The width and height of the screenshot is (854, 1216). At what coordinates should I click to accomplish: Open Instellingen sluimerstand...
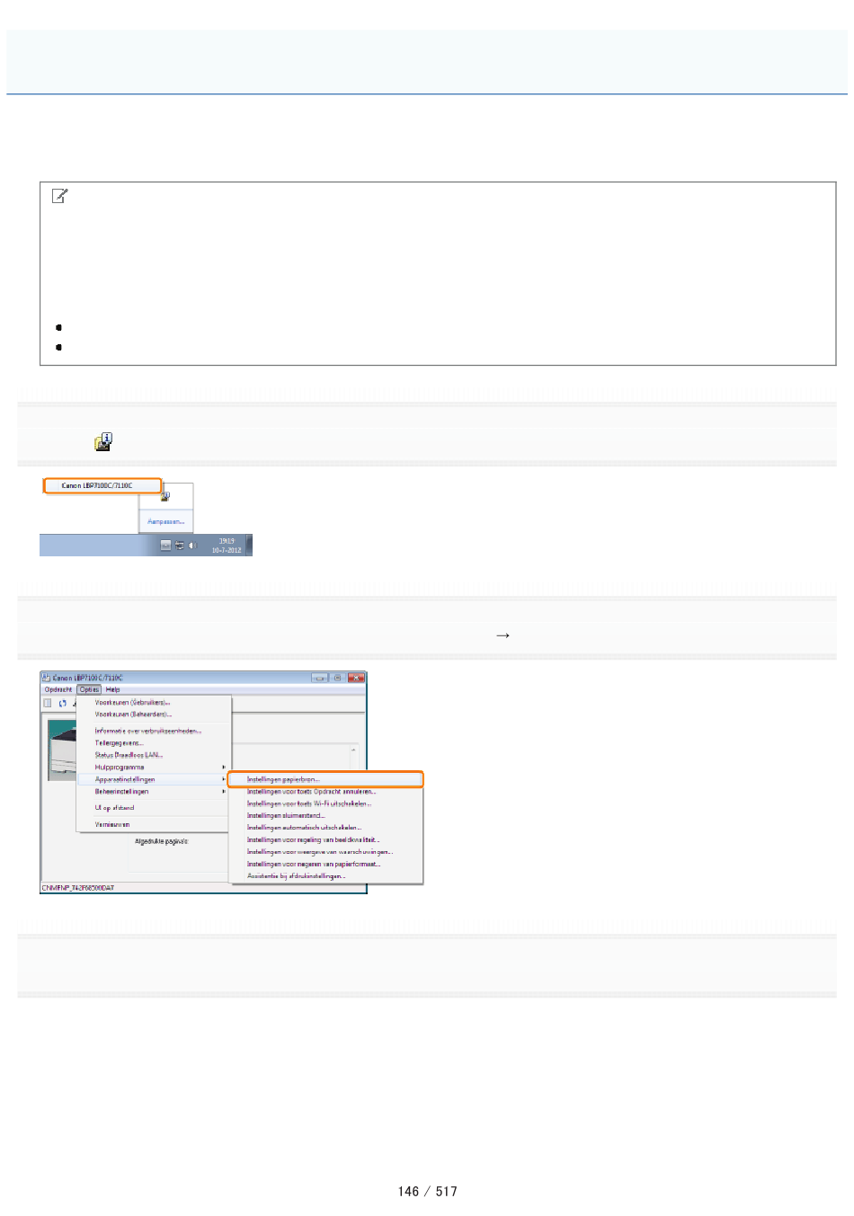click(x=325, y=816)
